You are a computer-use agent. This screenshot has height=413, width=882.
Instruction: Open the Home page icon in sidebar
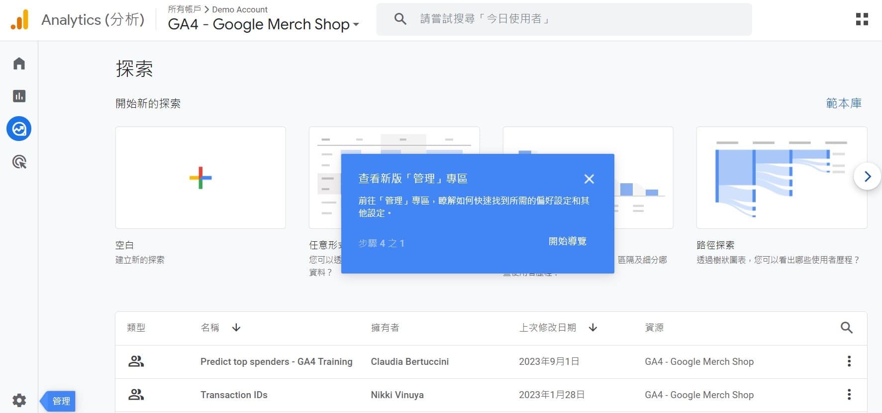coord(19,64)
